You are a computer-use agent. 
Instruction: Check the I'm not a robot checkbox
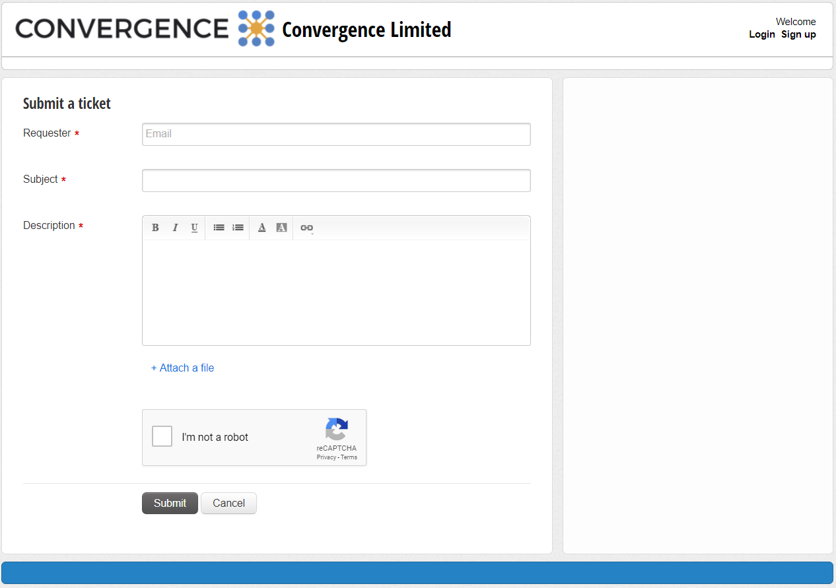[x=162, y=436]
